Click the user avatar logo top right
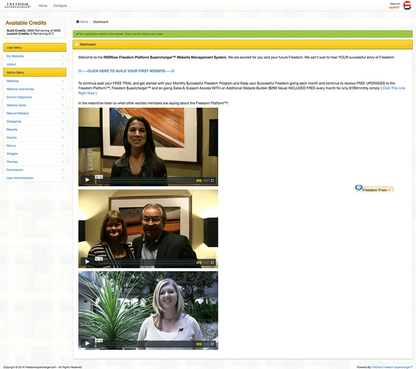Viewport: 416px width, 369px height. pyautogui.click(x=407, y=5)
